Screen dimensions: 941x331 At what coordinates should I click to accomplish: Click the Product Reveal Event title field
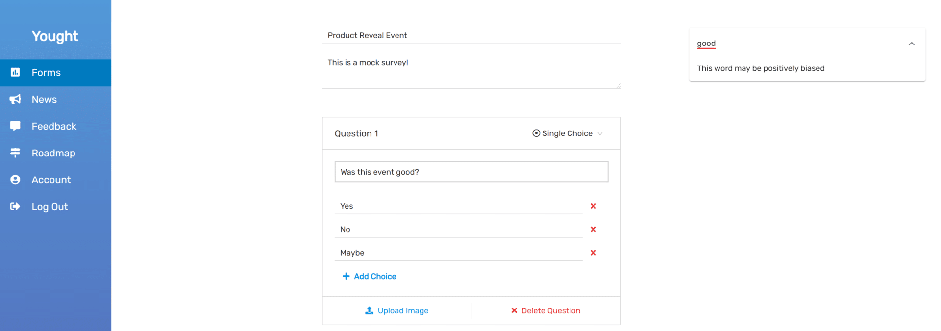[x=471, y=35]
